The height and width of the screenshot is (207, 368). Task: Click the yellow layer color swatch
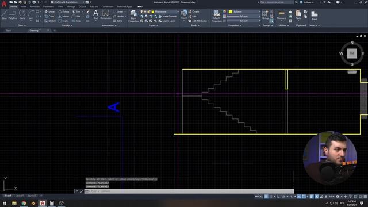click(x=153, y=11)
